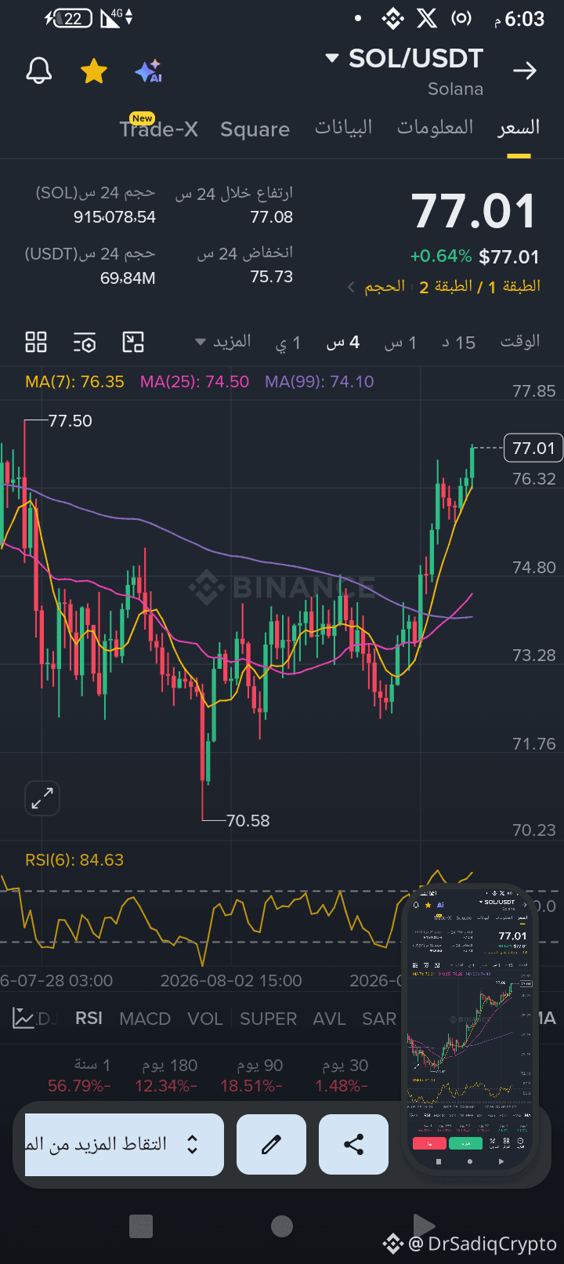Select the 15 د timeframe
564x1264 pixels.
(x=458, y=343)
